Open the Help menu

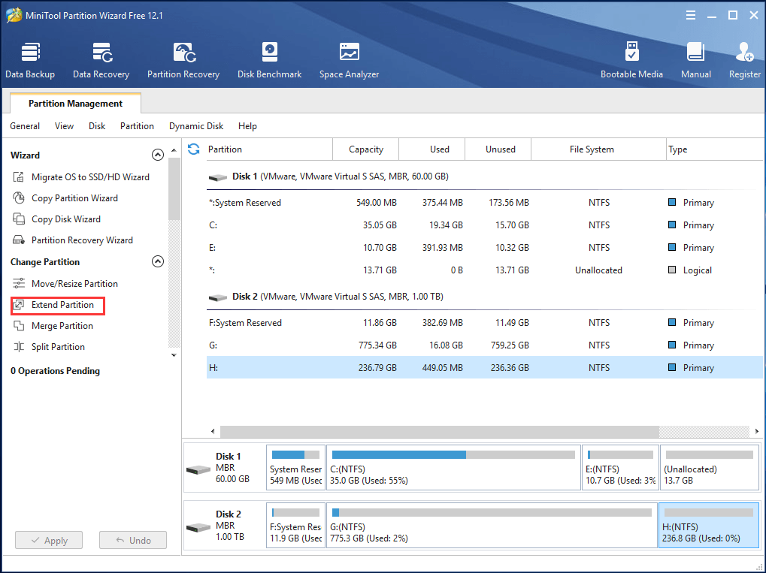(247, 126)
